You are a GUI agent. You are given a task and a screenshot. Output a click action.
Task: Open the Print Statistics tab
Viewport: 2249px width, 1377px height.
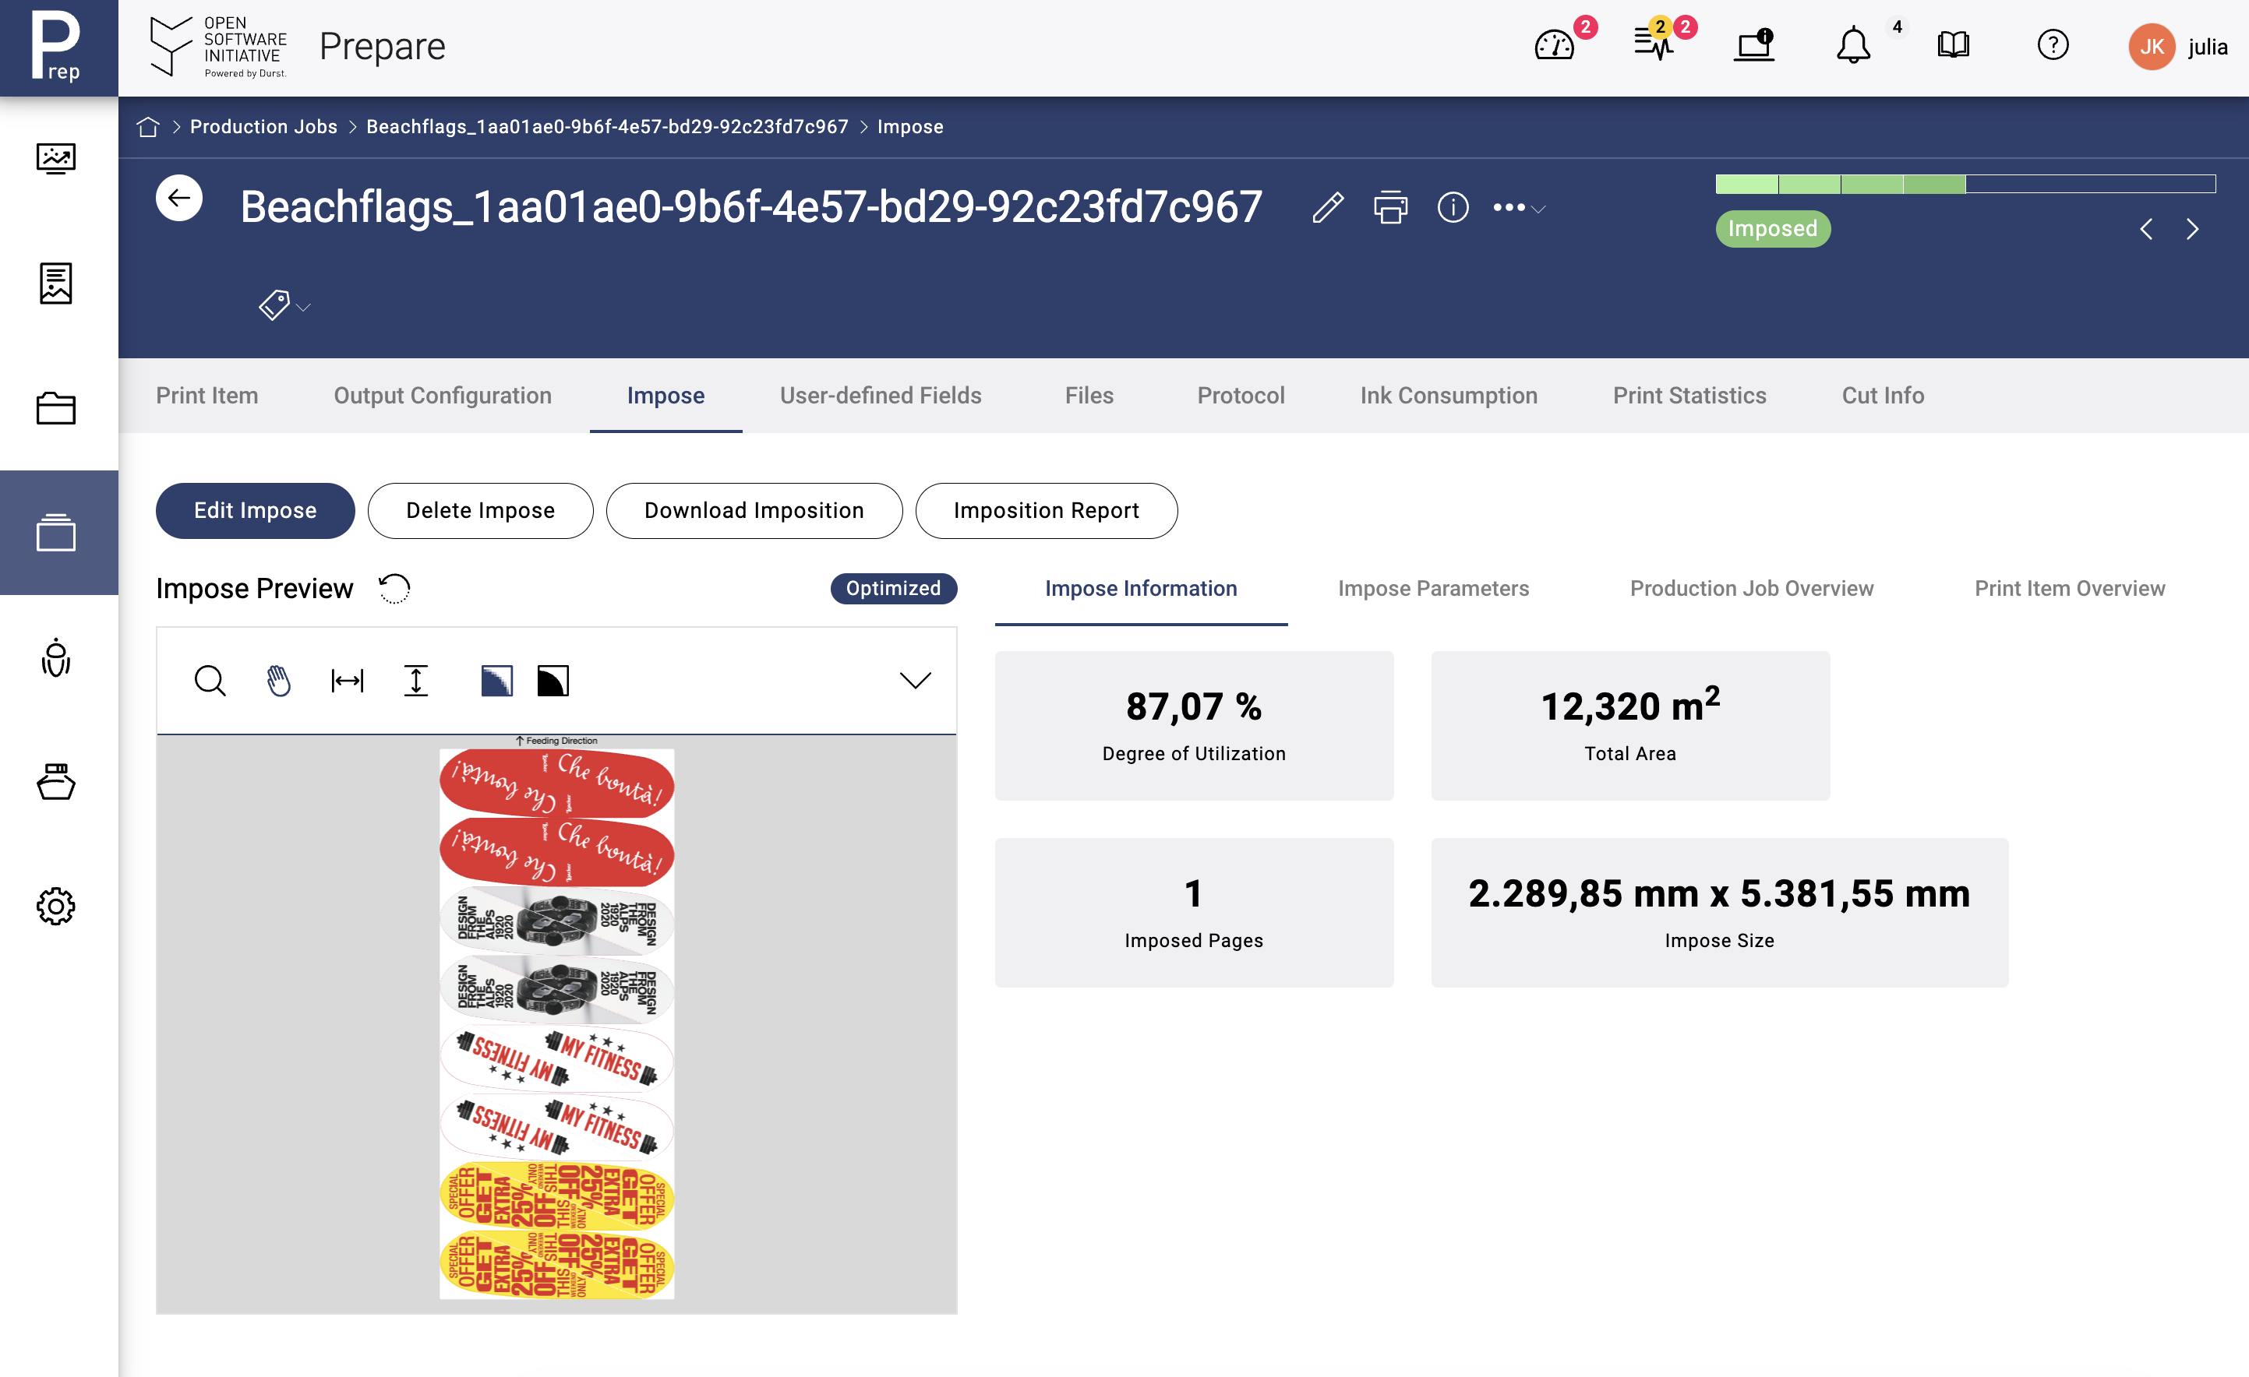coord(1689,395)
